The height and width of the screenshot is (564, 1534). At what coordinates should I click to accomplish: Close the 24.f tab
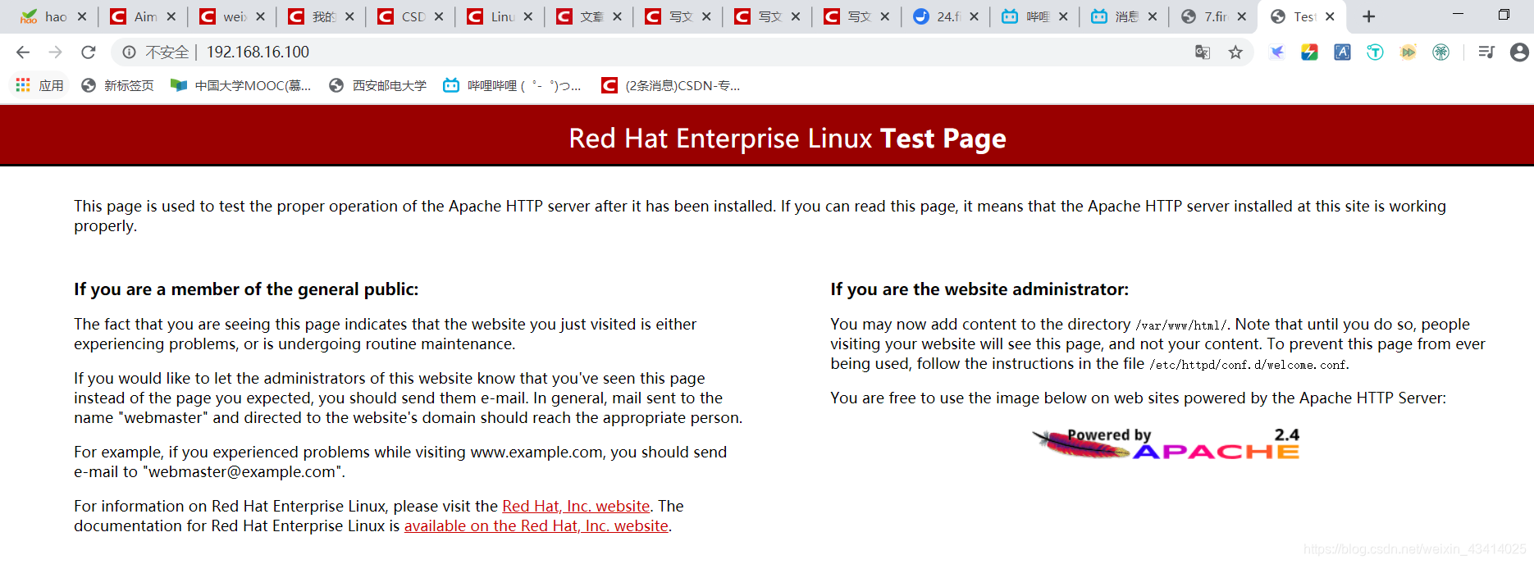point(974,16)
